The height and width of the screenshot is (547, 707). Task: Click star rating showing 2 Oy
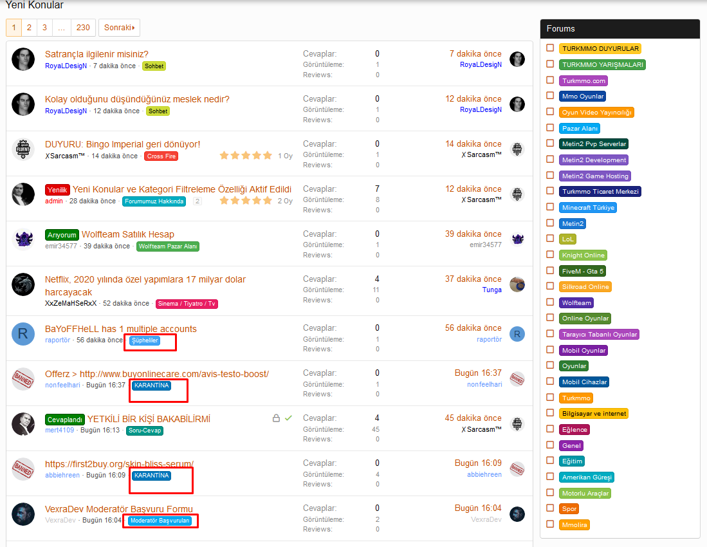tap(246, 200)
